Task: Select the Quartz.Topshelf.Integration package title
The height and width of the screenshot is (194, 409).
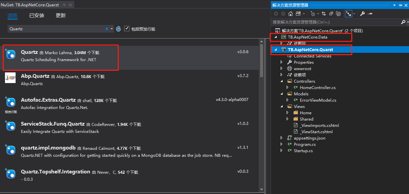Action: [x=55, y=171]
